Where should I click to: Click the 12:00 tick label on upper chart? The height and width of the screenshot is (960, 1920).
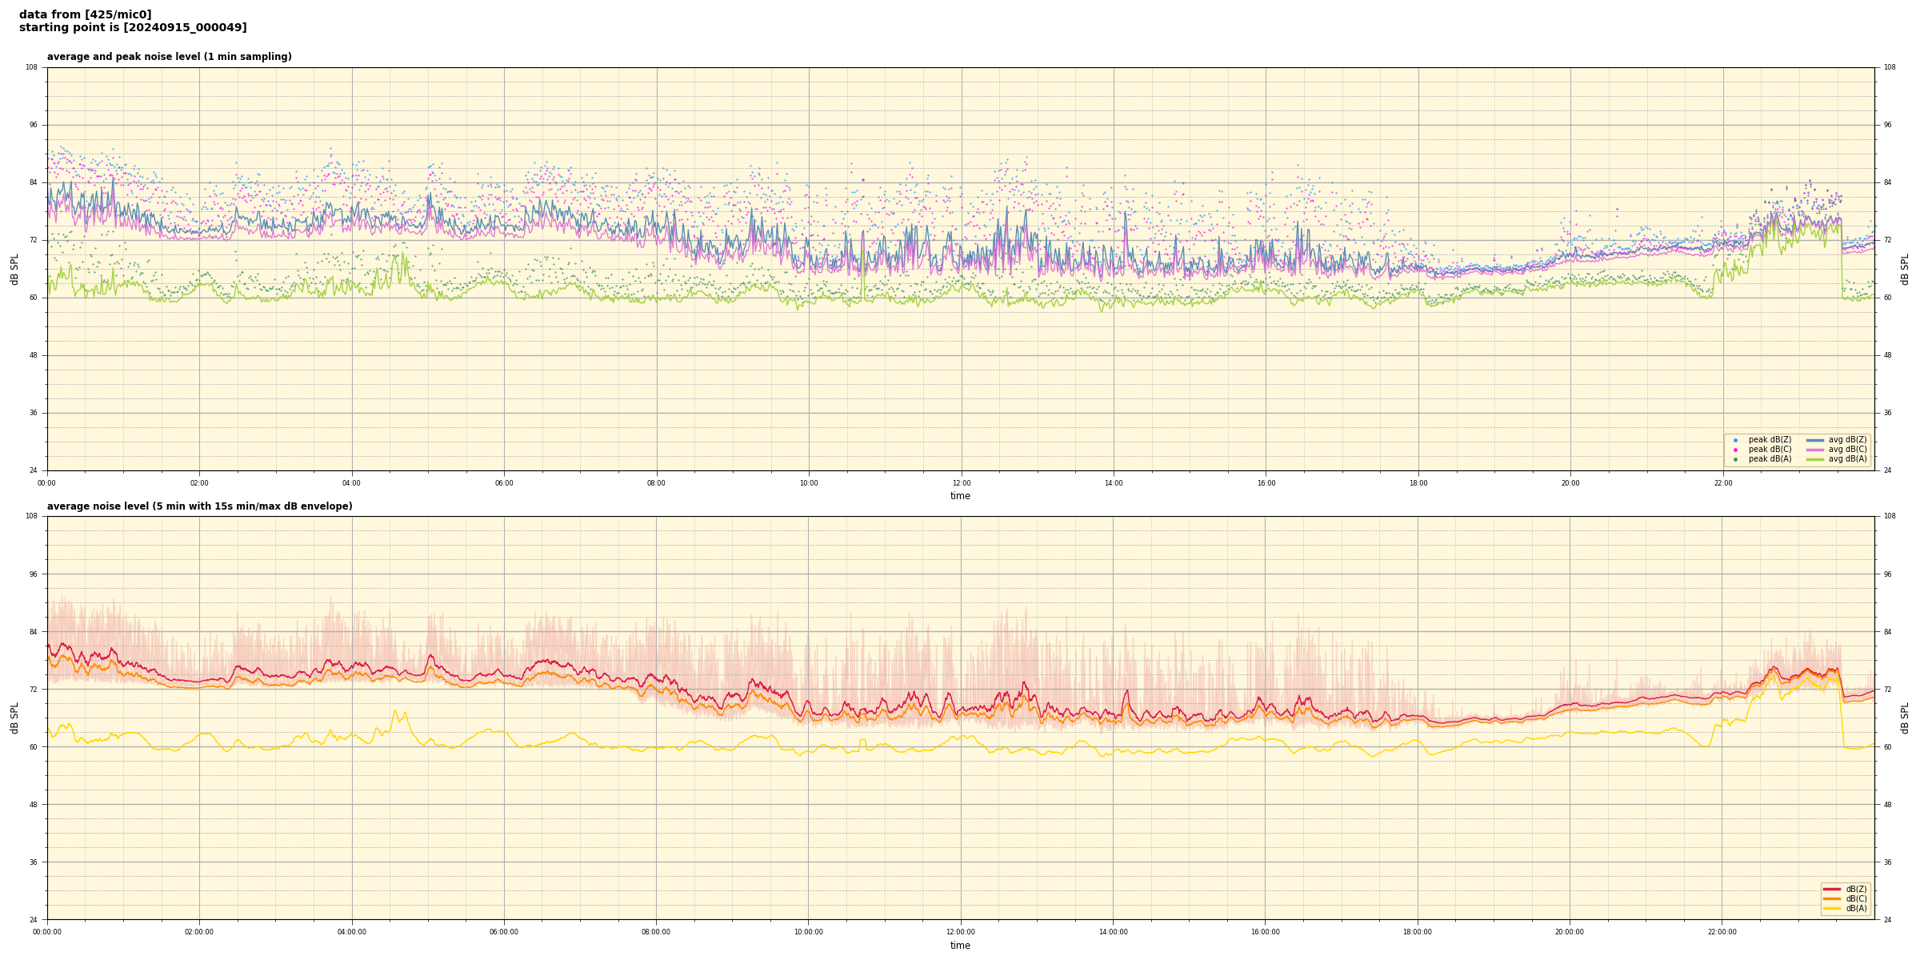point(961,483)
